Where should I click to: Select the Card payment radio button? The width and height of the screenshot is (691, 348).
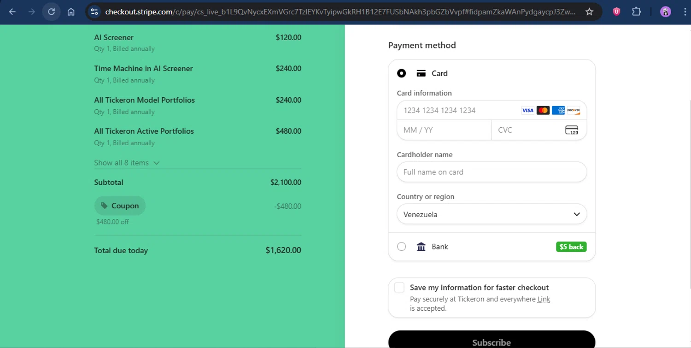coord(402,73)
